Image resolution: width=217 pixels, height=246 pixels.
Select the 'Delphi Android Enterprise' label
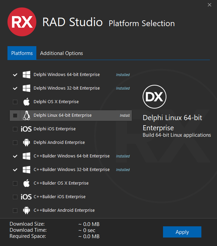(x=59, y=143)
